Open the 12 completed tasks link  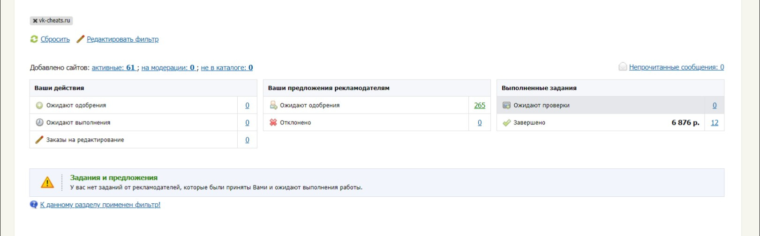[714, 123]
